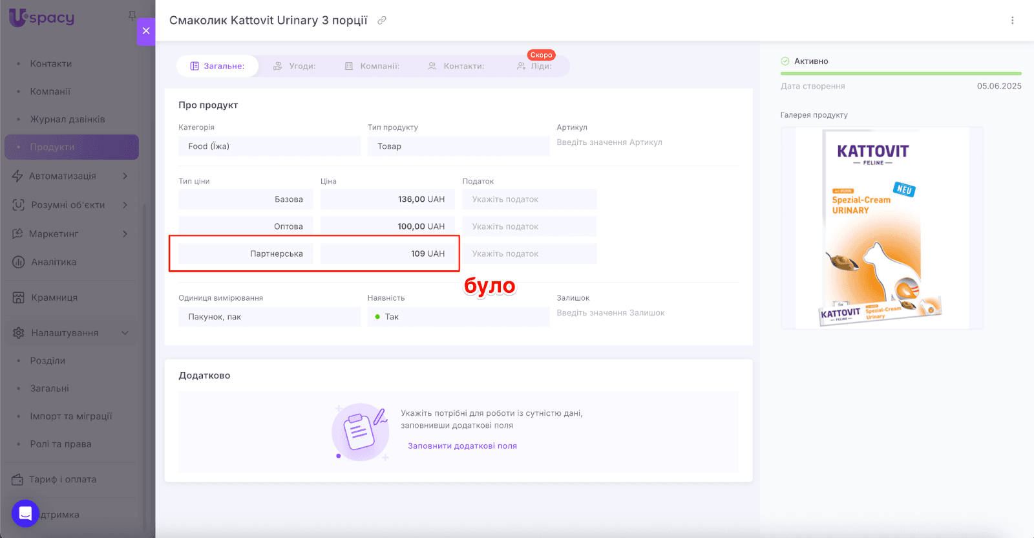The width and height of the screenshot is (1034, 538).
Task: Click the Uspacy logo
Action: [x=42, y=17]
